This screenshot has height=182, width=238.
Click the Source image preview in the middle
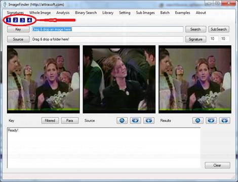click(x=119, y=79)
